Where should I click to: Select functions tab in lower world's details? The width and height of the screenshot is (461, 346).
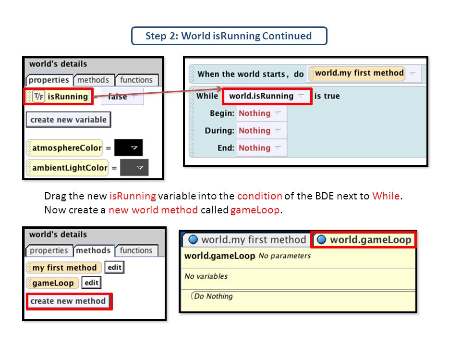coord(136,250)
